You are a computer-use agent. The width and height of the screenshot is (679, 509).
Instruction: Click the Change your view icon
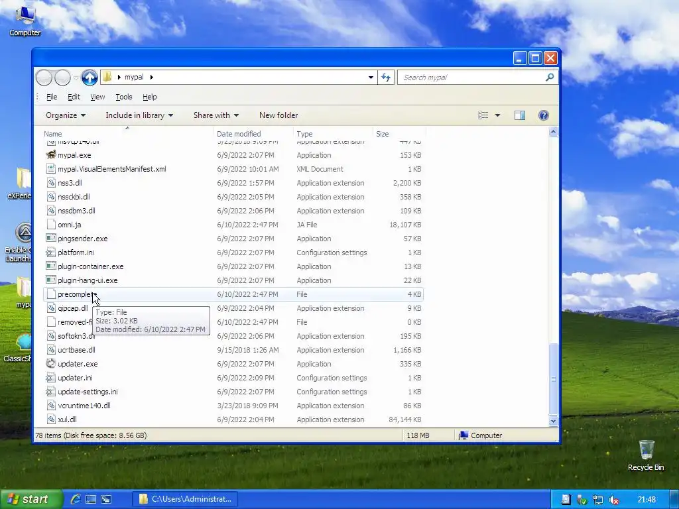tap(483, 115)
